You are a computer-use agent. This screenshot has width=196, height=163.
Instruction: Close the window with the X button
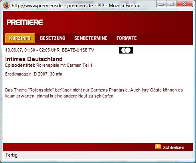click(x=185, y=4)
